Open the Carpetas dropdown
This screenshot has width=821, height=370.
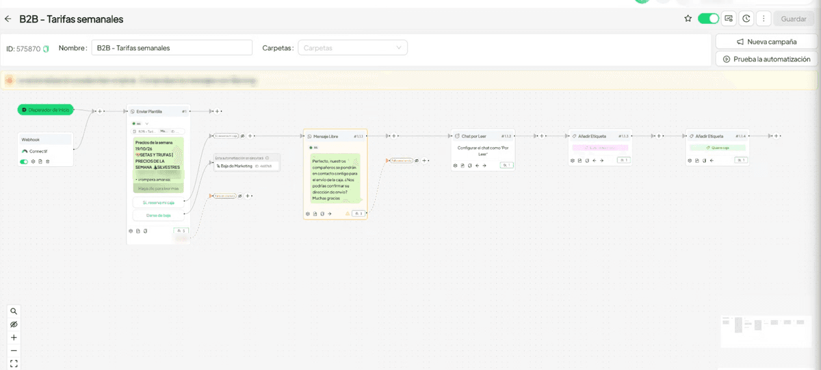tap(352, 48)
